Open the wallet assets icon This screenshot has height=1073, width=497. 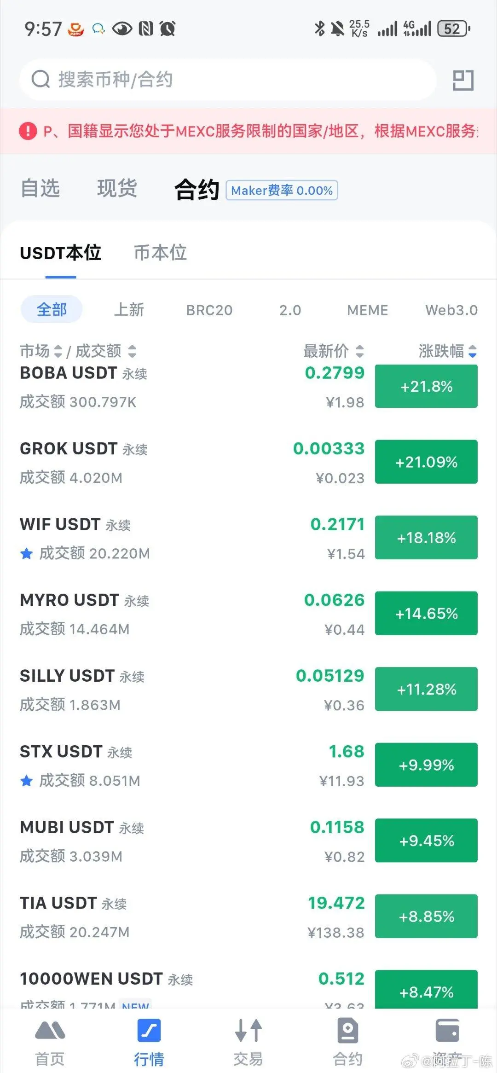[447, 1030]
